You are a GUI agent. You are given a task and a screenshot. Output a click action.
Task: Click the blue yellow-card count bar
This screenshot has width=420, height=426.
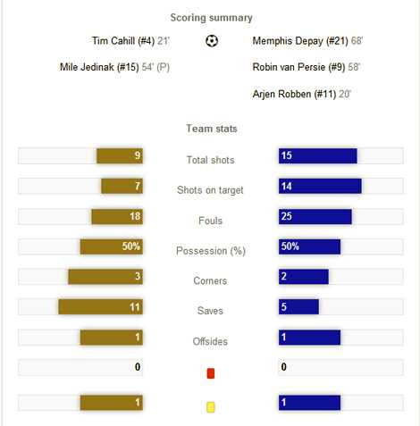(309, 403)
